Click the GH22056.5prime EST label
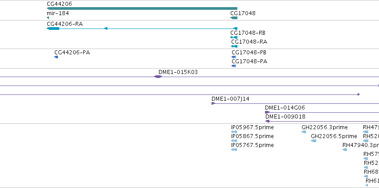The image size is (379, 188). click(334, 136)
